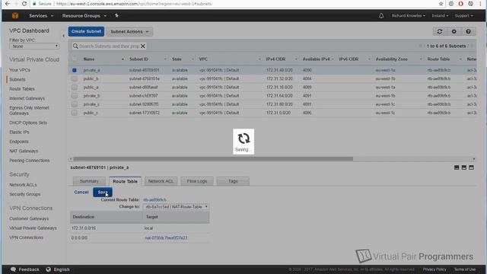
Task: Open Endpoints in sidebar
Action: coord(19,142)
